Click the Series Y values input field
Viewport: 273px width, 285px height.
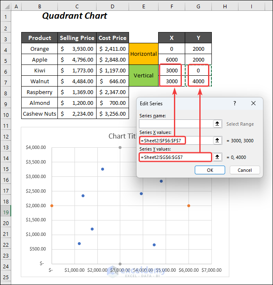click(x=176, y=157)
